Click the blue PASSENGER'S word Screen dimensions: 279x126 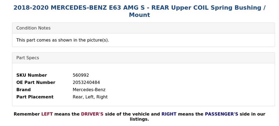coord(221,114)
